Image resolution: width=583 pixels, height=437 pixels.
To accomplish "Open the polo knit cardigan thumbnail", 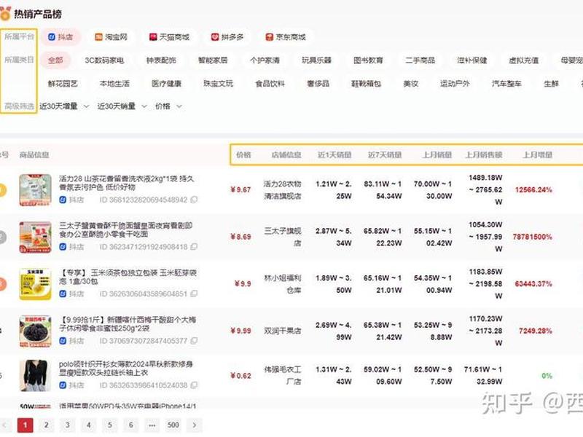I will click(x=35, y=376).
